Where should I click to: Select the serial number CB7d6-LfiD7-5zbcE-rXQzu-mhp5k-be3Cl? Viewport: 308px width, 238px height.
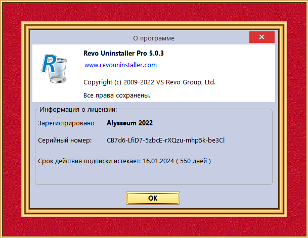(x=165, y=140)
